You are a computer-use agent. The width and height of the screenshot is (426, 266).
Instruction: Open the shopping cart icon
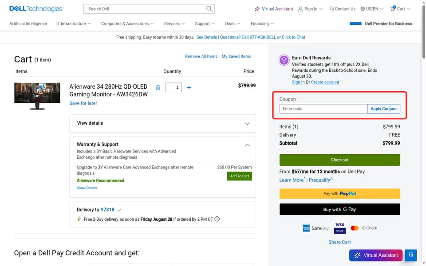click(393, 9)
